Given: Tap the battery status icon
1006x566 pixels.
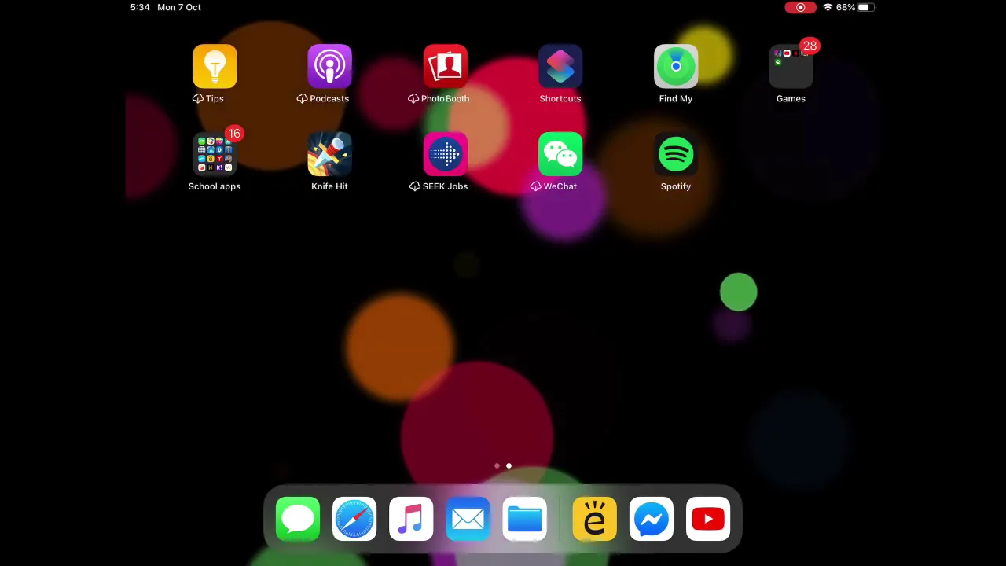Looking at the screenshot, I should pyautogui.click(x=866, y=7).
